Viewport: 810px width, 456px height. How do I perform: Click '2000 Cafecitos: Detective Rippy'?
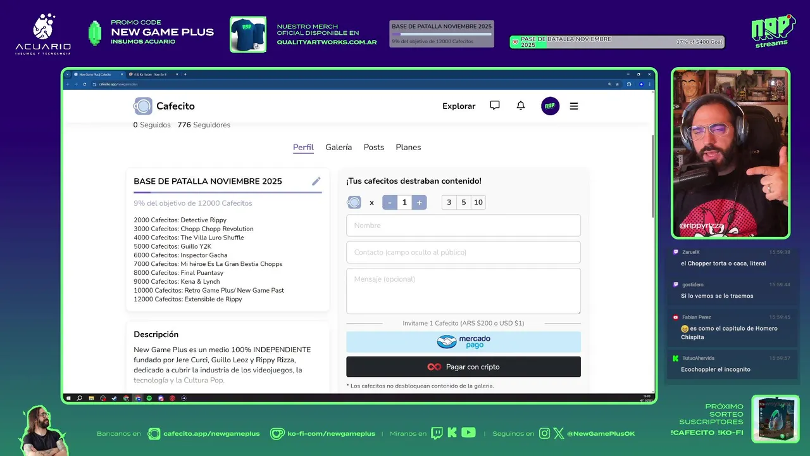pyautogui.click(x=180, y=220)
